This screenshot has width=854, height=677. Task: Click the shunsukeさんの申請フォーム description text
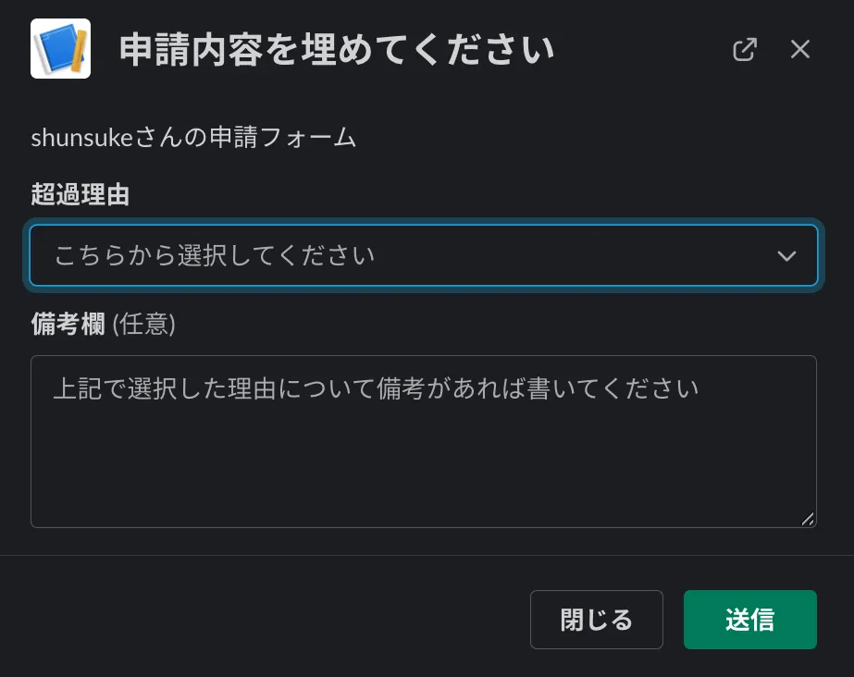pos(193,138)
